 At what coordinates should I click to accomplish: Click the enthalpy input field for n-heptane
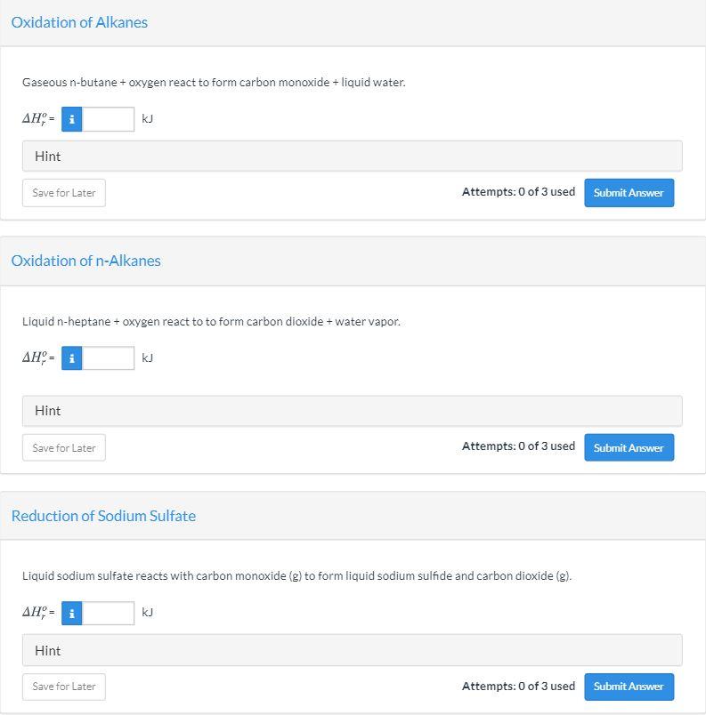click(107, 357)
